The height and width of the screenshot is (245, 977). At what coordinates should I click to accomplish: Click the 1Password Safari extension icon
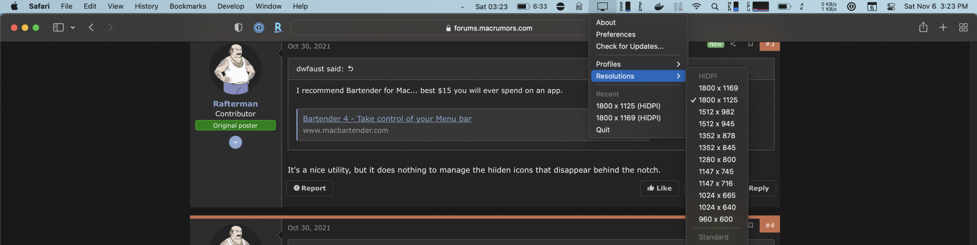click(x=259, y=28)
